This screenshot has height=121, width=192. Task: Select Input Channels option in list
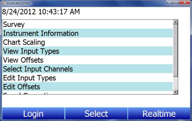[x=88, y=69]
